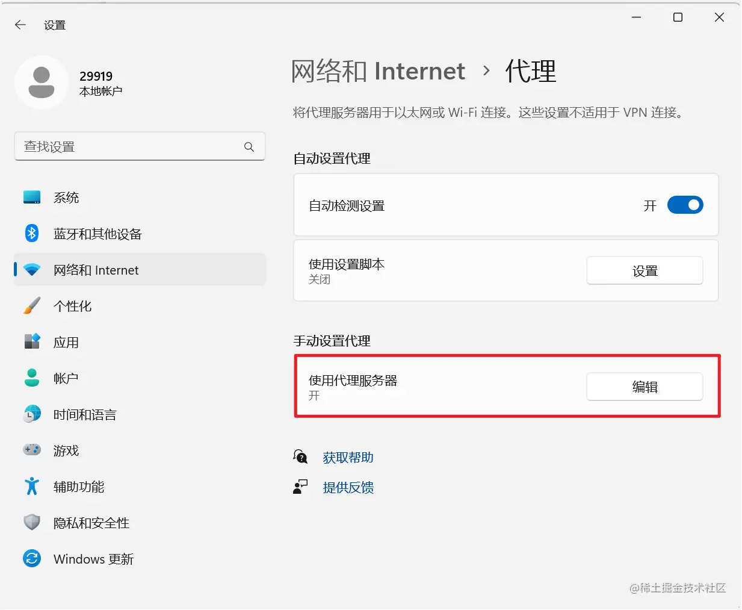Select the 系统 (System) icon in sidebar

(31, 197)
